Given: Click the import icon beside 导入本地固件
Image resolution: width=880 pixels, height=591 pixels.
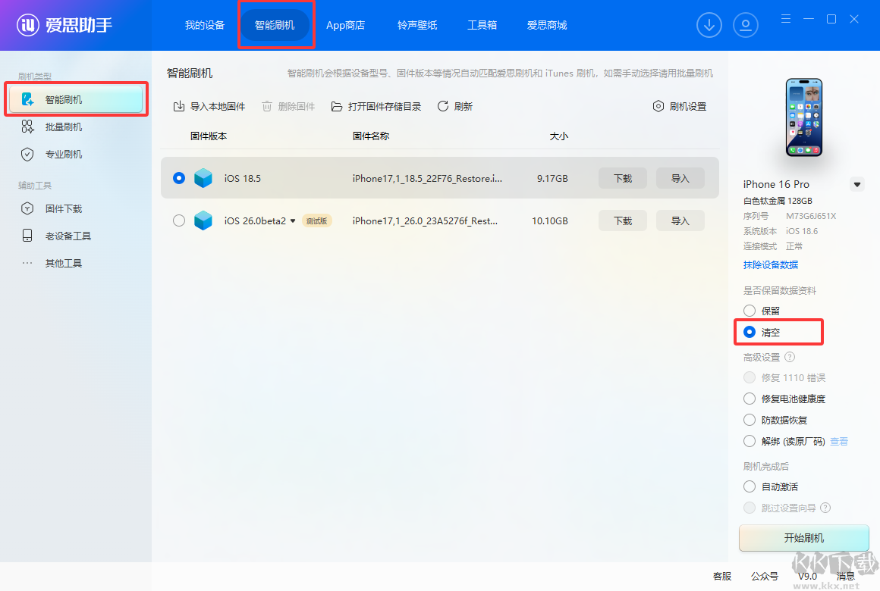Looking at the screenshot, I should (179, 106).
